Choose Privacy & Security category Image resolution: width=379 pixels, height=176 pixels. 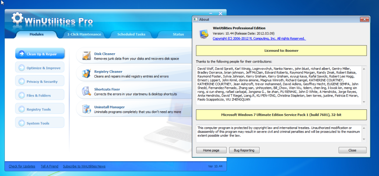pos(40,81)
